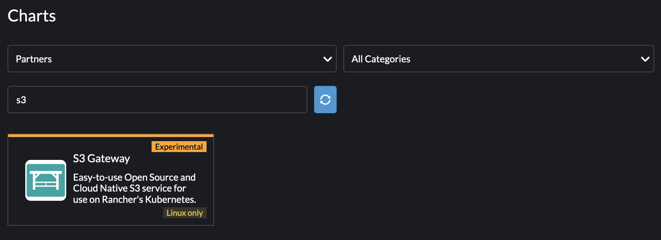Click "use on Rancher's Kubernetes." text line
661x240 pixels.
pyautogui.click(x=135, y=199)
